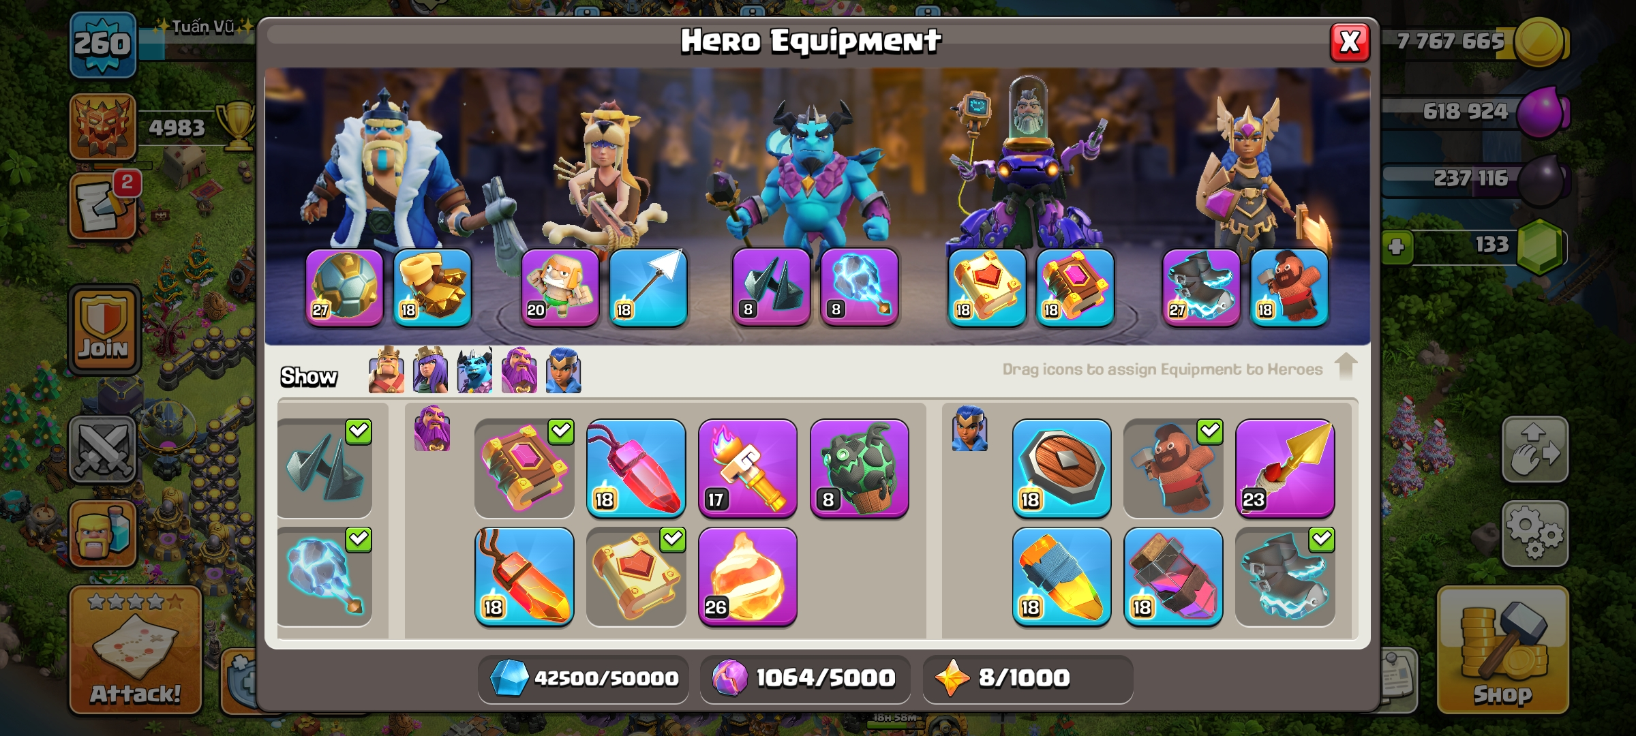The image size is (1636, 736).
Task: Filter equipment by Archer Queen portrait
Action: (430, 371)
